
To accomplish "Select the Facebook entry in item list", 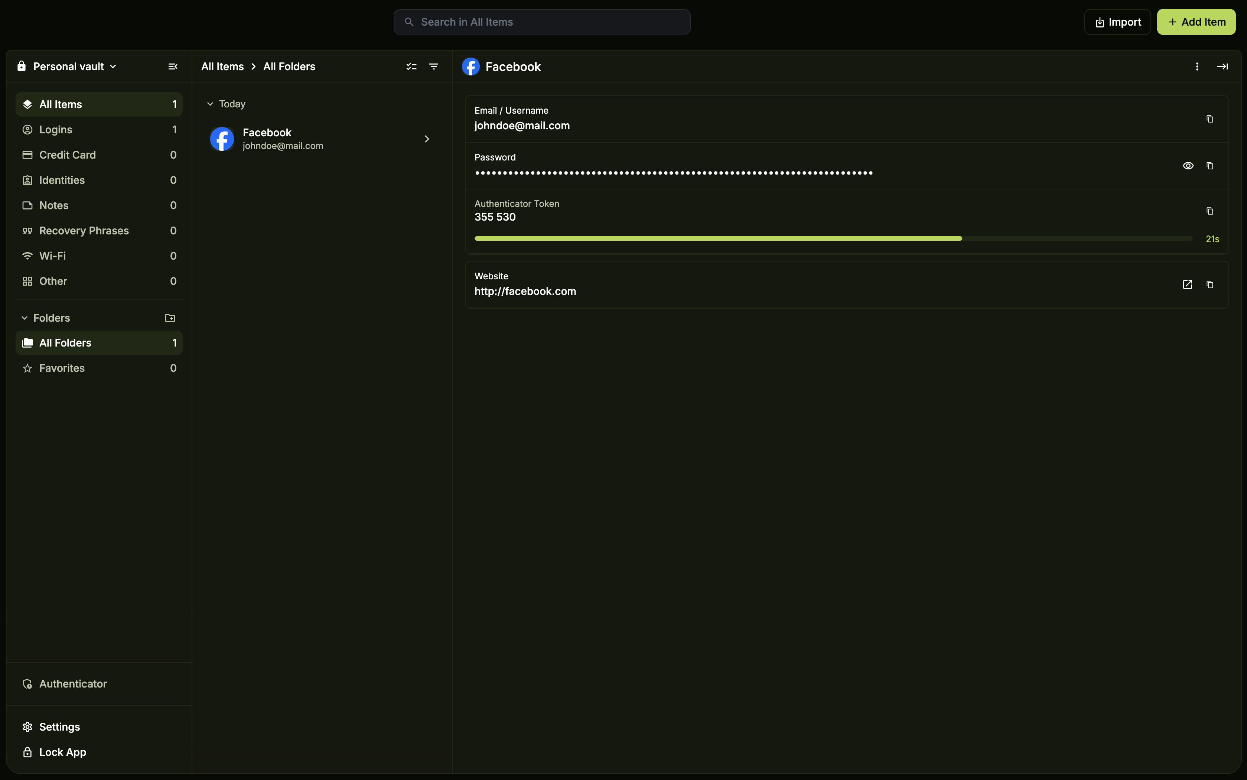I will (322, 139).
